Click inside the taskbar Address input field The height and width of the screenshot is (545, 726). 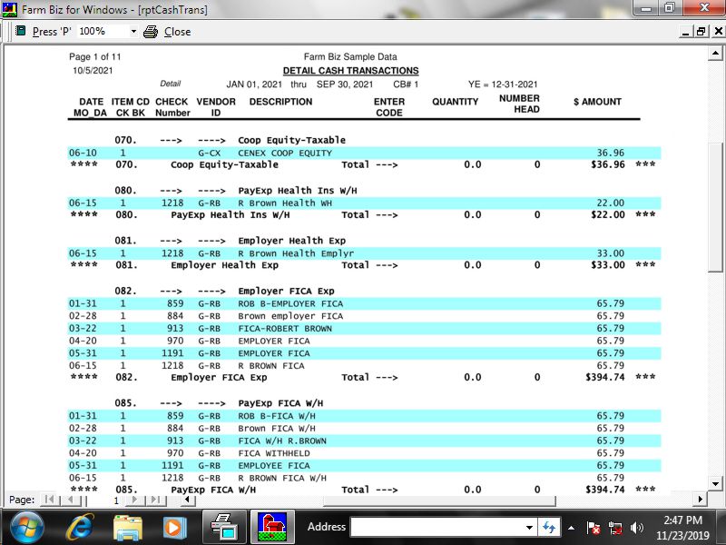tap(436, 527)
